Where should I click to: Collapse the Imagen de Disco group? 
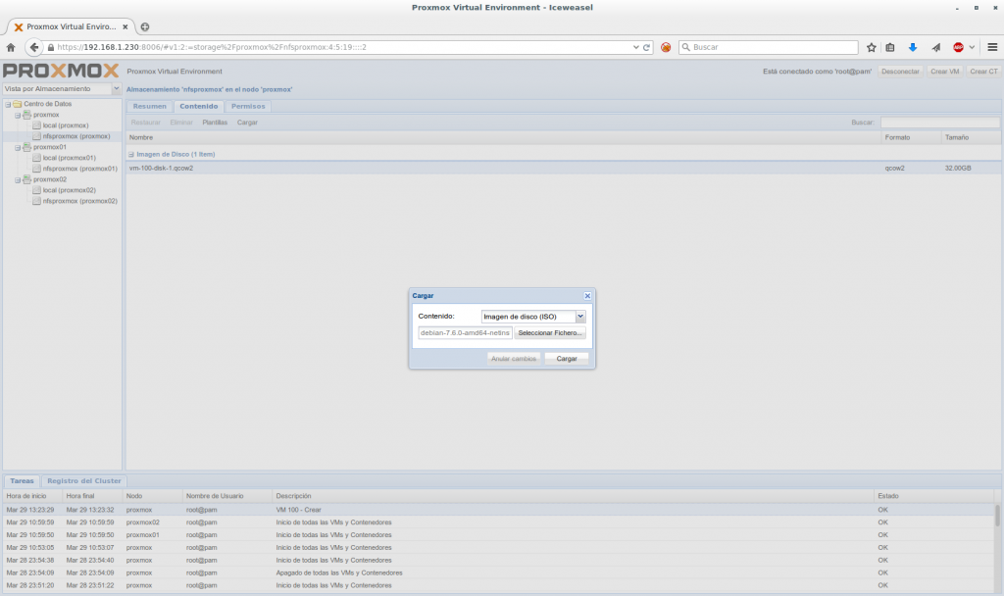click(131, 154)
